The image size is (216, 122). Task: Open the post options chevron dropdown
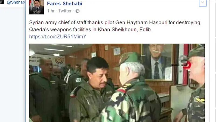(x=203, y=3)
